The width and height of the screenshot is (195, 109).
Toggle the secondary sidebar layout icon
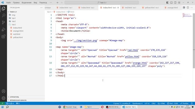pyautogui.click(x=175, y=3)
